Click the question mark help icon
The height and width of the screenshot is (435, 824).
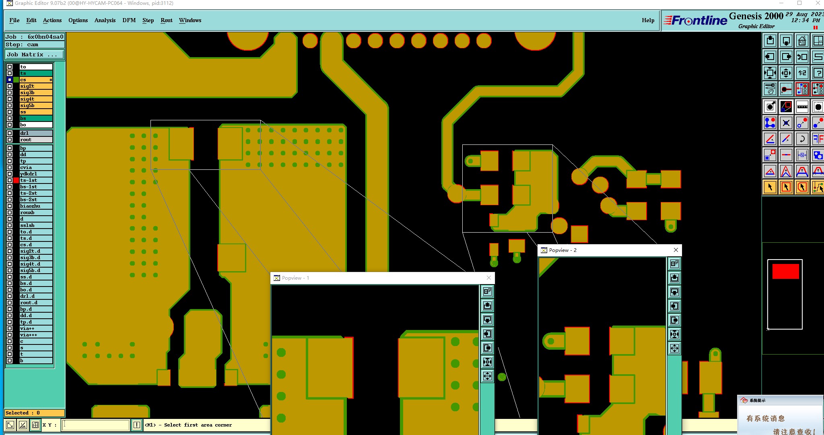coord(818,73)
